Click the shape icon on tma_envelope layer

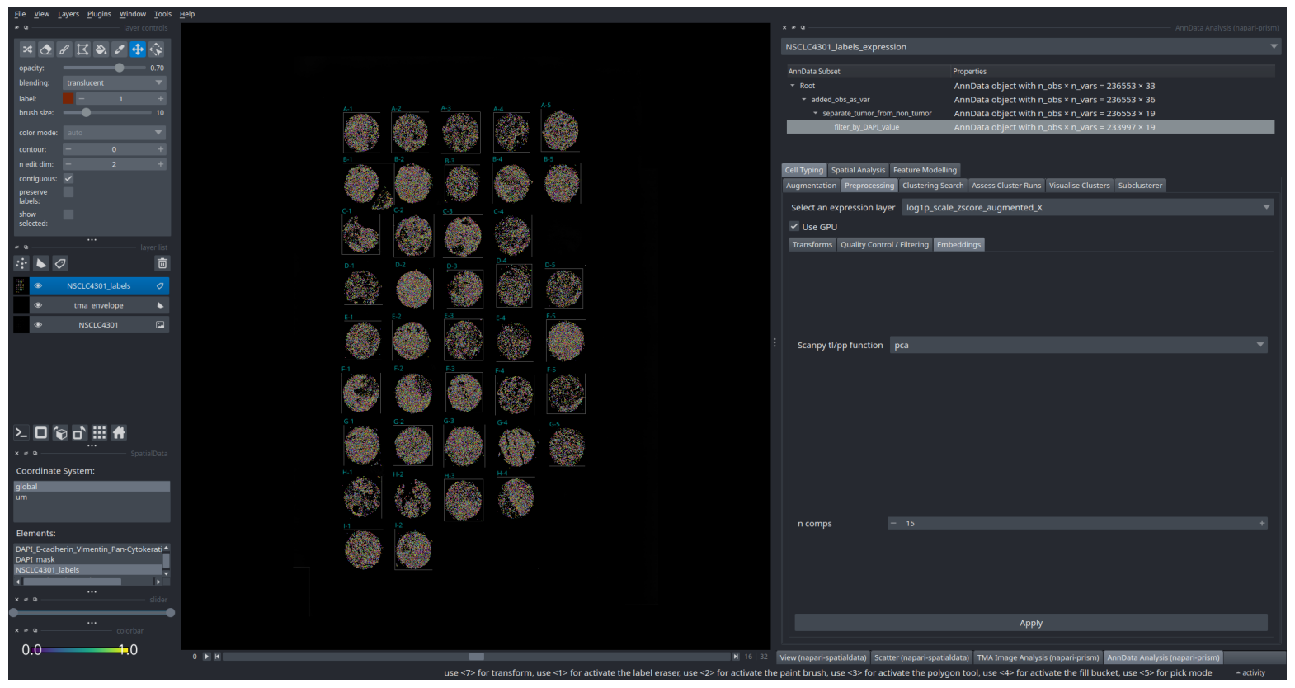160,305
